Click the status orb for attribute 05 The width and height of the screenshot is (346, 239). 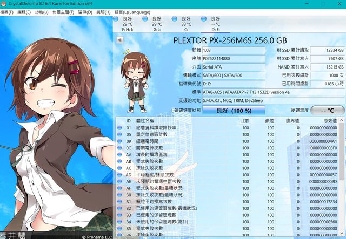(x=119, y=134)
